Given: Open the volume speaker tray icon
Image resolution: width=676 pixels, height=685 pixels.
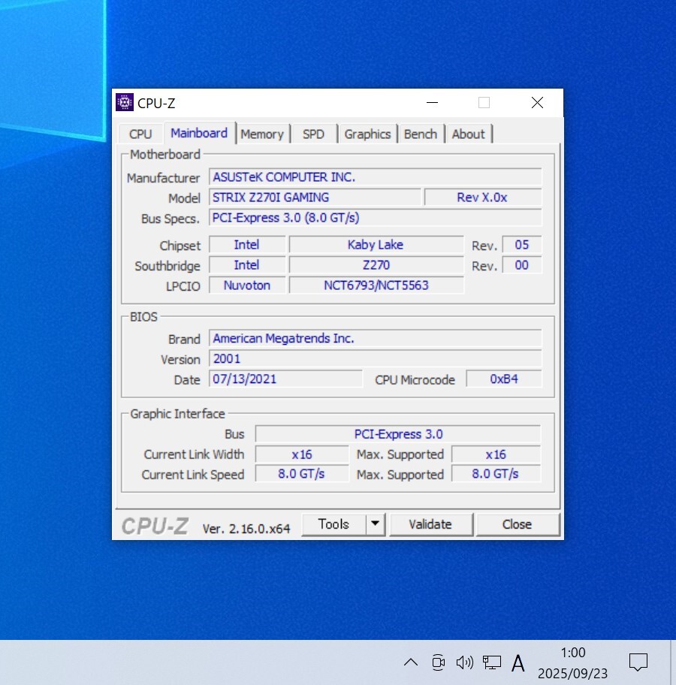Looking at the screenshot, I should click(x=465, y=662).
